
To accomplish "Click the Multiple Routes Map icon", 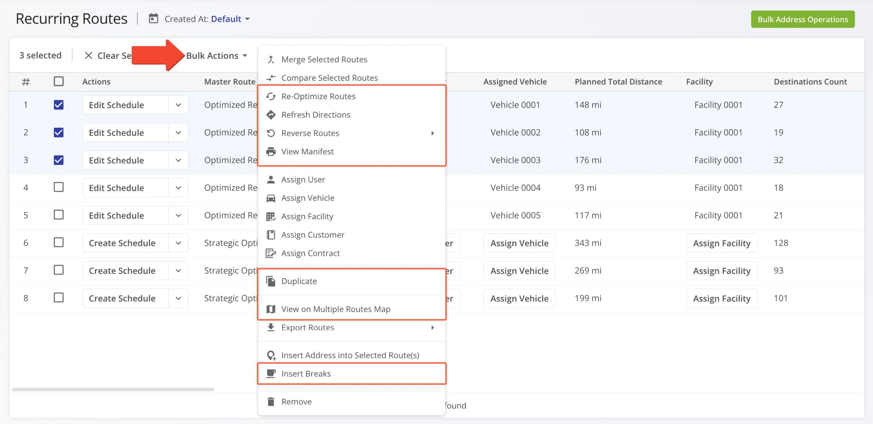I will [271, 309].
